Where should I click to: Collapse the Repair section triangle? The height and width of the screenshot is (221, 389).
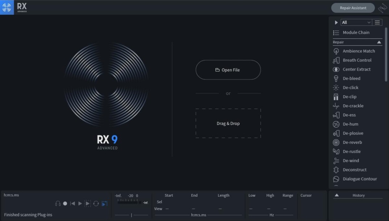point(379,42)
